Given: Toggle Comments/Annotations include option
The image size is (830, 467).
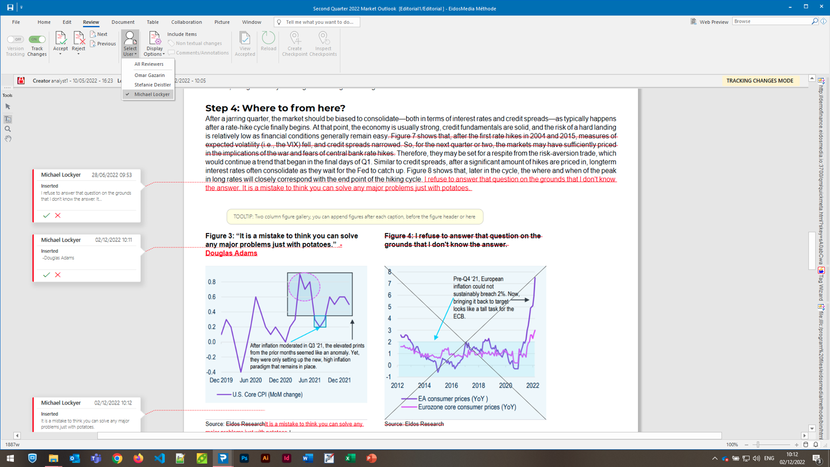Looking at the screenshot, I should 198,53.
